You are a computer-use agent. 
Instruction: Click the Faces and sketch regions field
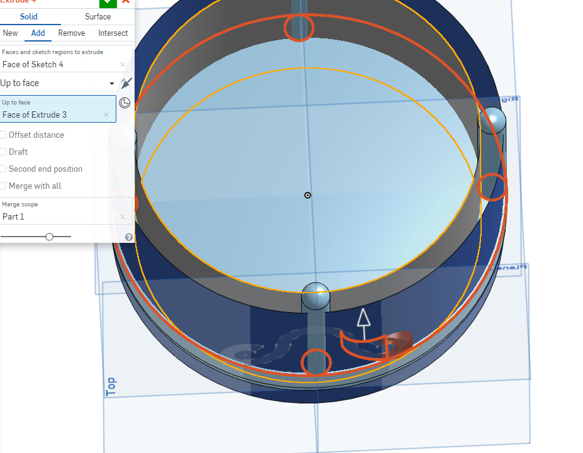coord(66,59)
